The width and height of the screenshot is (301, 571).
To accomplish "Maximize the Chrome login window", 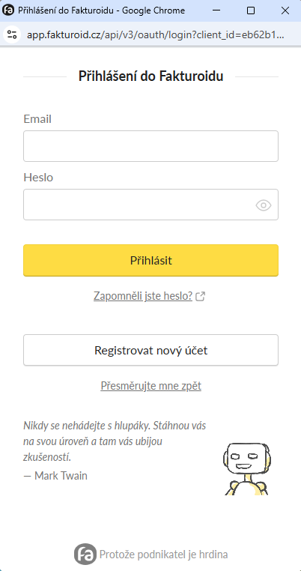I will point(250,10).
